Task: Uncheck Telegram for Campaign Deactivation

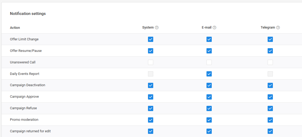Action: 270,85
